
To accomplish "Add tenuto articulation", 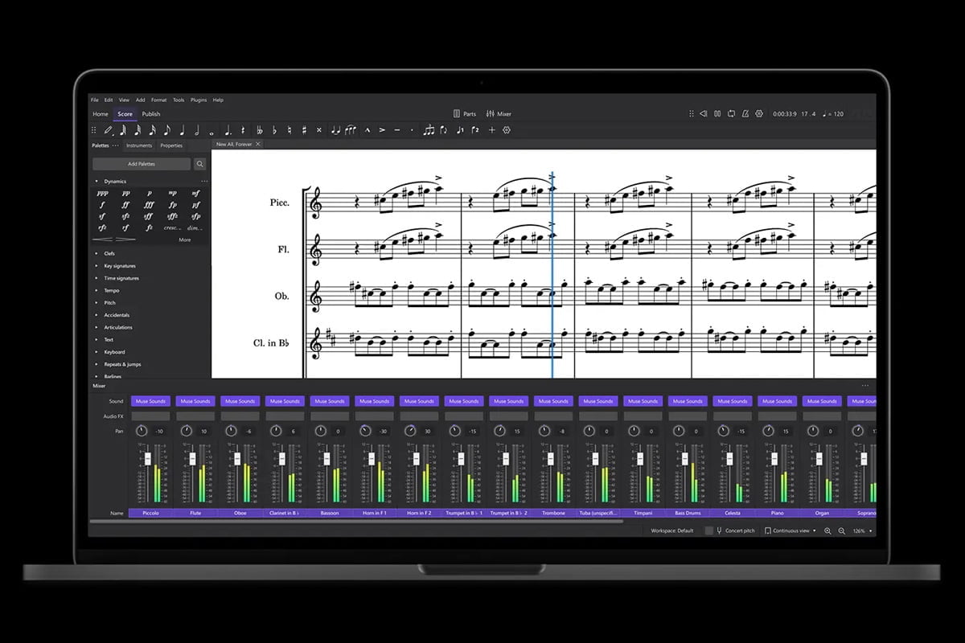I will [397, 129].
